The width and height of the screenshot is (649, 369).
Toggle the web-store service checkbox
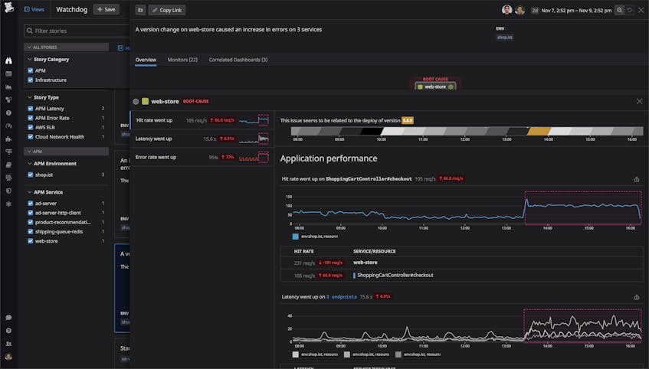click(30, 241)
